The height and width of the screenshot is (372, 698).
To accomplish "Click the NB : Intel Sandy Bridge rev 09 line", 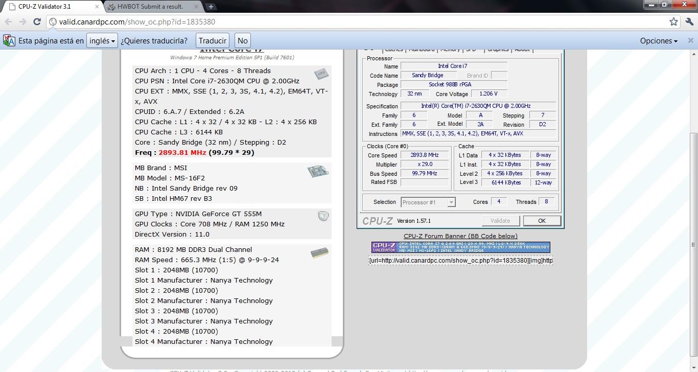I will click(186, 188).
